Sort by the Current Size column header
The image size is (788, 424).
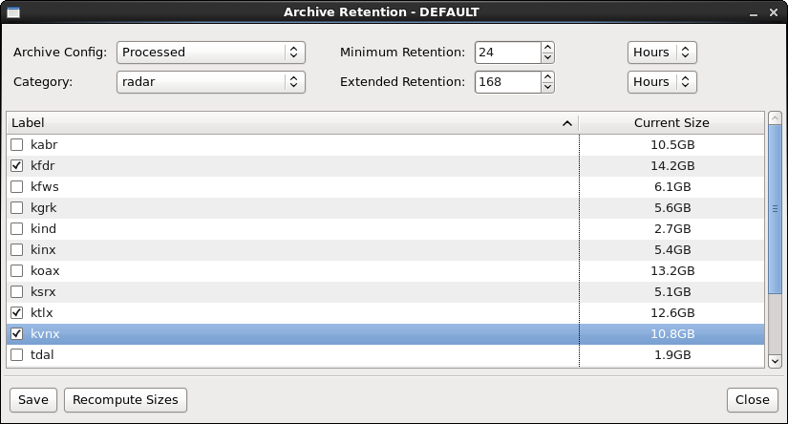pyautogui.click(x=671, y=123)
